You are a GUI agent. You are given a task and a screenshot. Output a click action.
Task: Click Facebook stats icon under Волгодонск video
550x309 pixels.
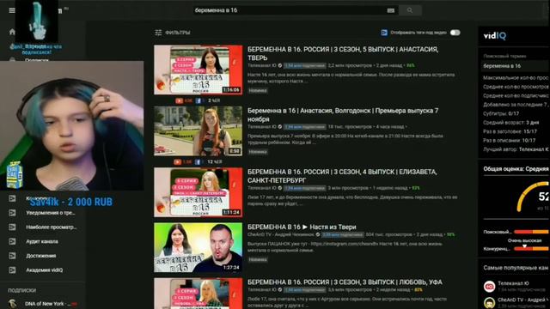pos(198,162)
